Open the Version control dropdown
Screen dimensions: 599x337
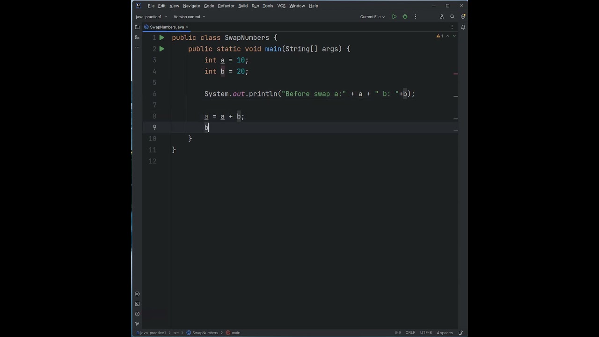[190, 17]
